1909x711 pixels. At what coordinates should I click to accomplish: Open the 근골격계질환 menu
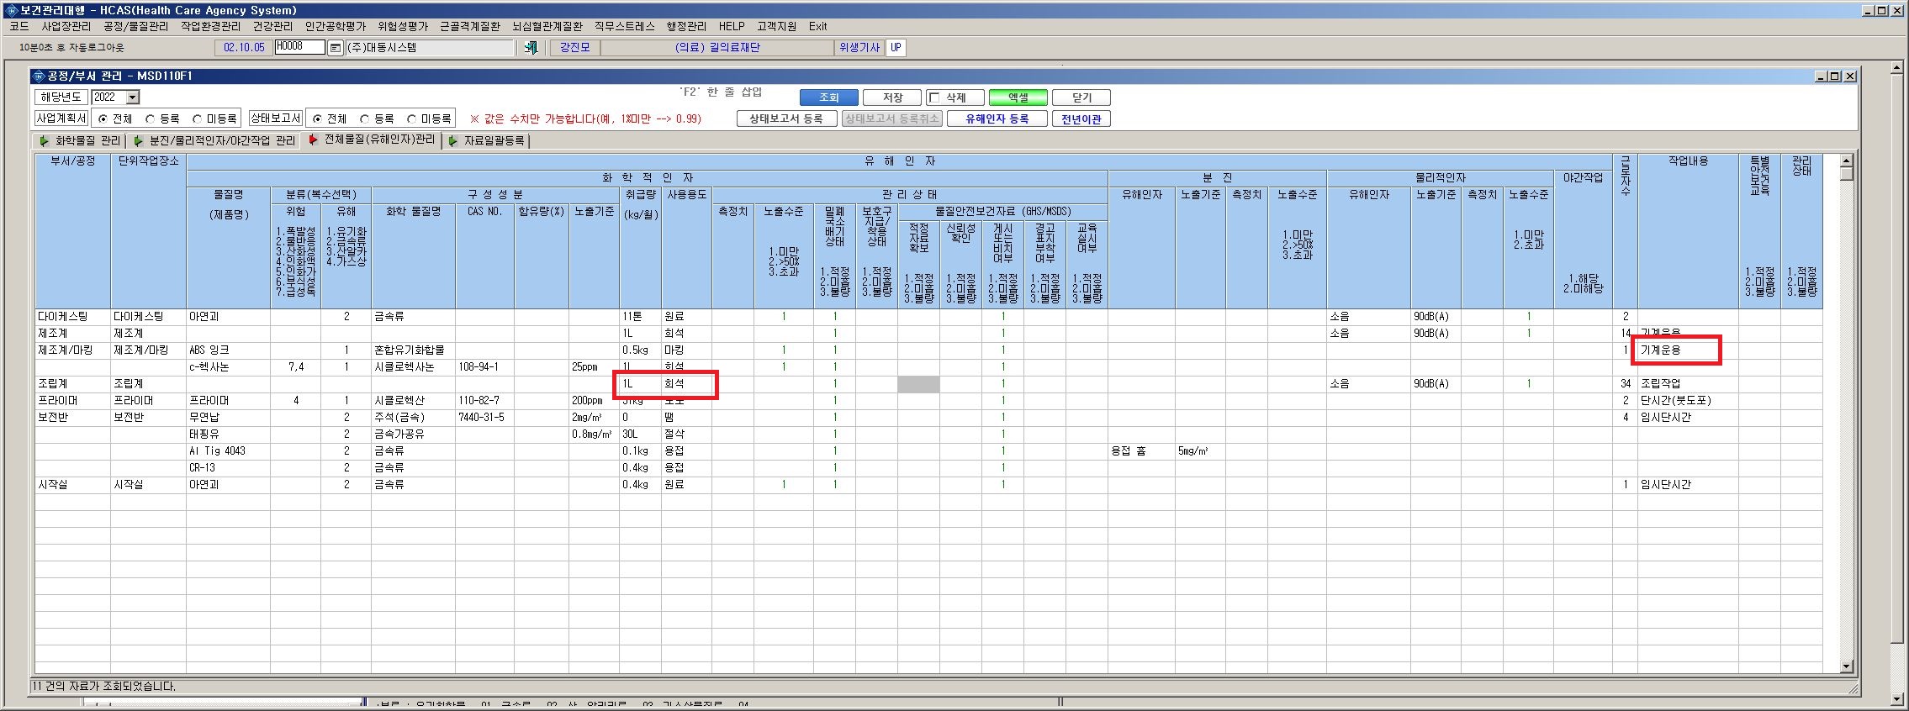[469, 26]
